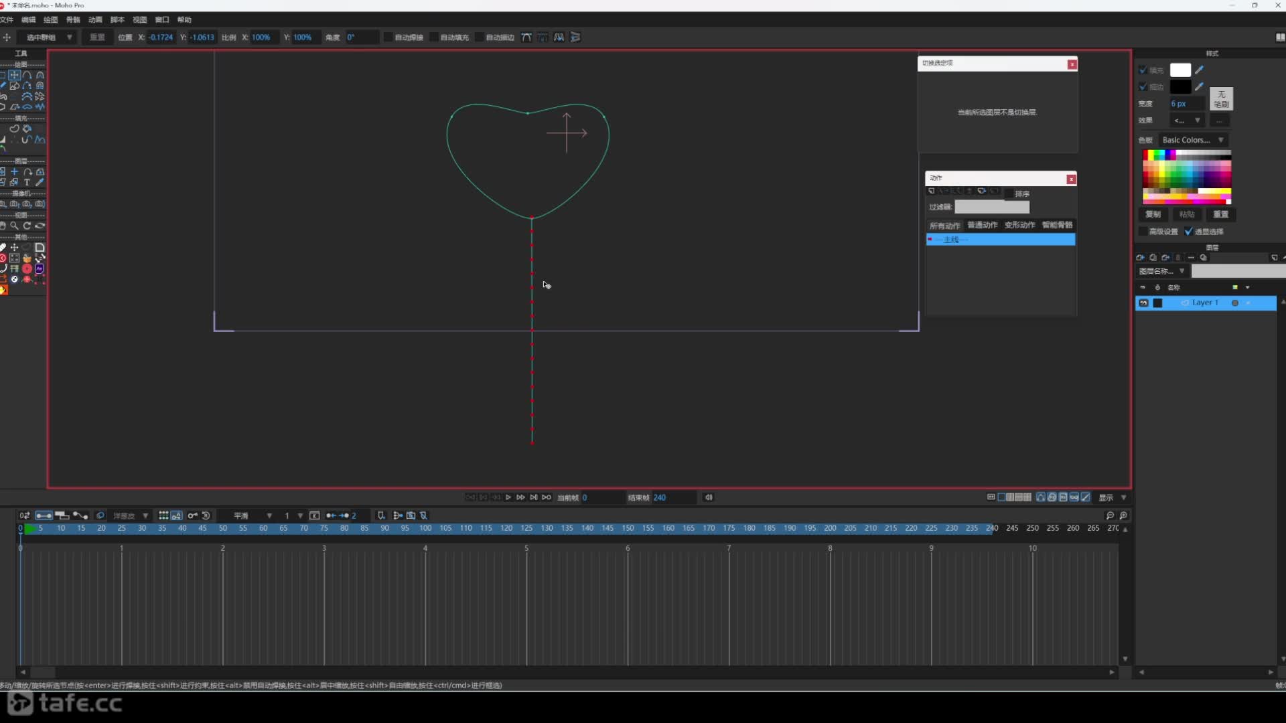Toggle the audio mute speaker icon
The image size is (1286, 723).
(x=709, y=497)
